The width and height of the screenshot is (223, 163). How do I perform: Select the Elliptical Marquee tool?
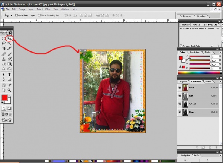pyautogui.click(x=4, y=38)
